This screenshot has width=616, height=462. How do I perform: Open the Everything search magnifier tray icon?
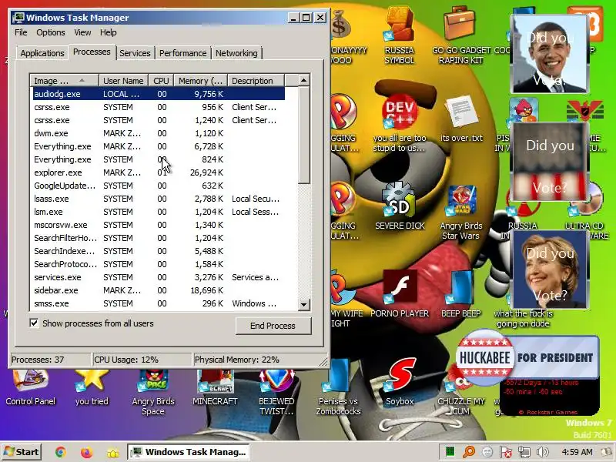pos(469,452)
